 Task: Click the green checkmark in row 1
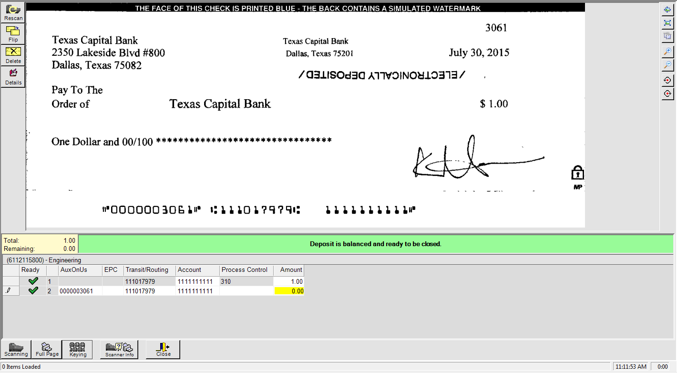coord(33,281)
